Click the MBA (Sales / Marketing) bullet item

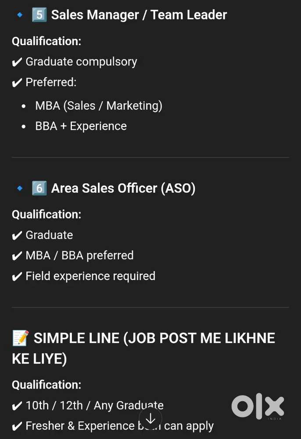coord(99,106)
